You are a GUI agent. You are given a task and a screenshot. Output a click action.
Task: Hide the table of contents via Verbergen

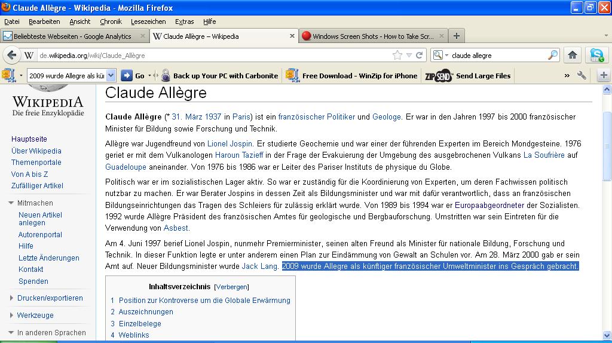[x=232, y=287]
